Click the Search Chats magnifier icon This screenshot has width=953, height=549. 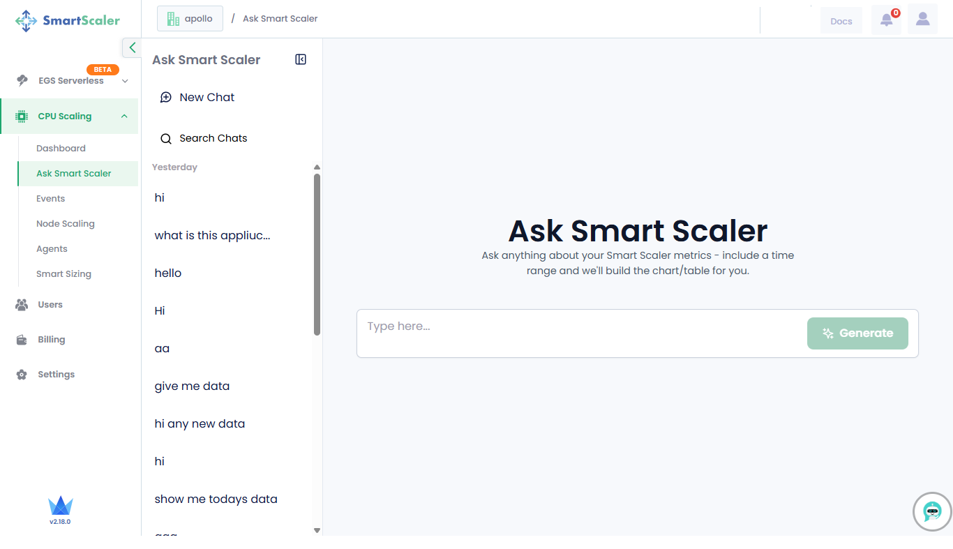(166, 139)
